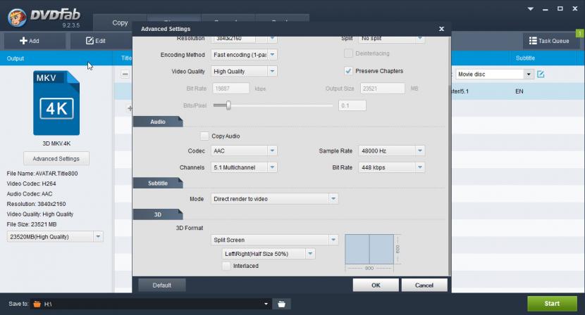Open the Video Quality dropdown
The width and height of the screenshot is (585, 315).
244,71
